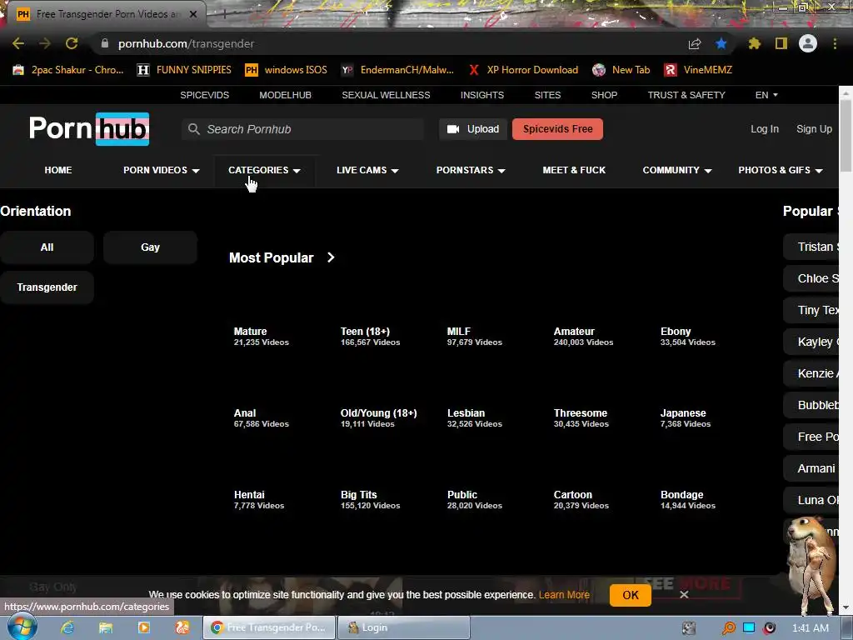Open MODELHUB in the top menu
Viewport: 853px width, 640px height.
click(285, 95)
